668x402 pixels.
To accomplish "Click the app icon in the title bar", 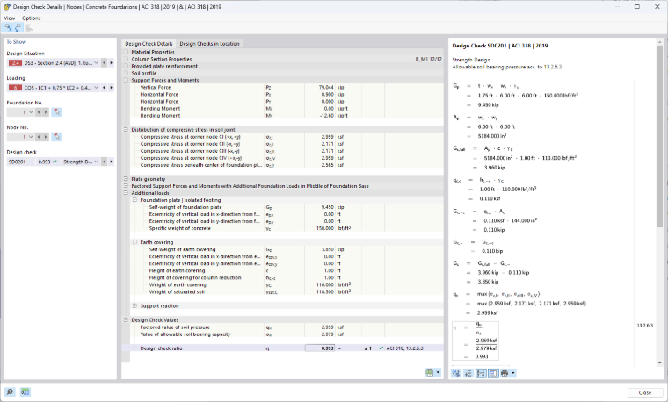I will click(x=7, y=7).
